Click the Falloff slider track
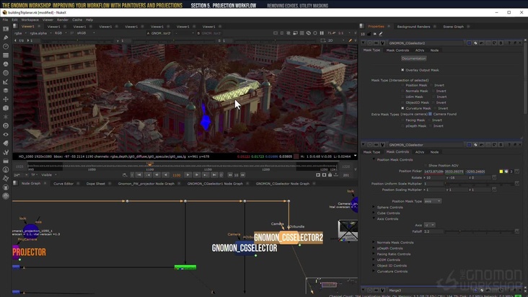This screenshot has height=297, width=528. click(478, 231)
